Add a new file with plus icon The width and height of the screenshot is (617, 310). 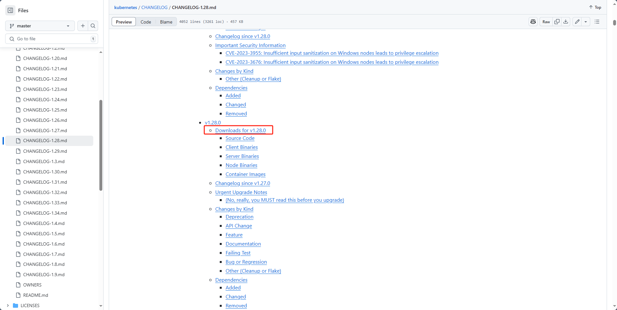83,26
